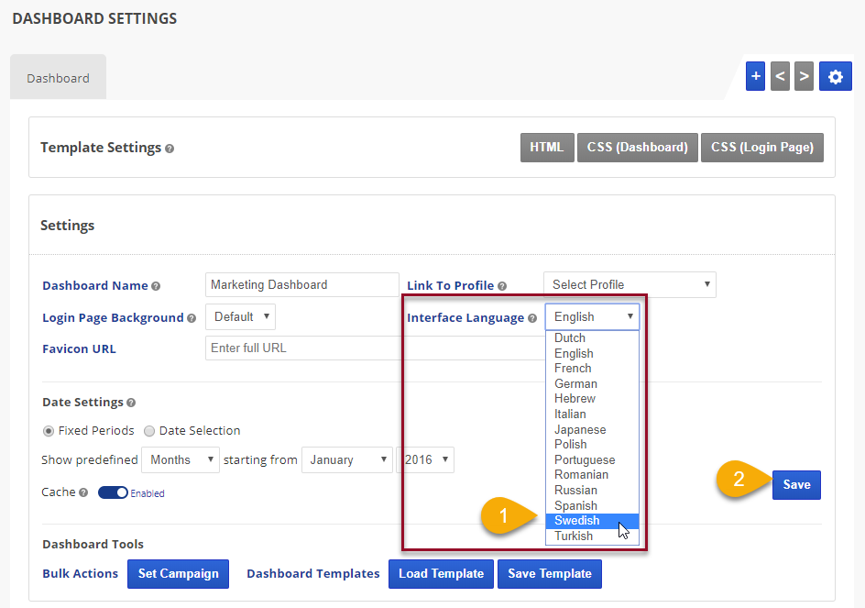This screenshot has height=608, width=865.
Task: Click help icon beside Interface Language
Action: point(532,318)
